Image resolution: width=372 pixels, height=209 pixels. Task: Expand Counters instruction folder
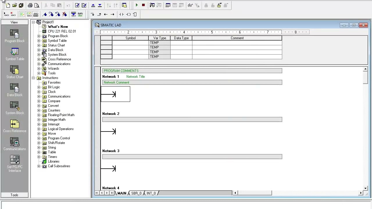tap(39, 110)
